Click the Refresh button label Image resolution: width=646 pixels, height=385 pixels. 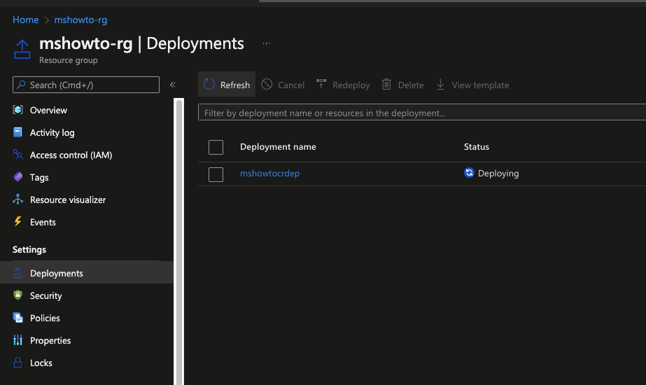pyautogui.click(x=235, y=85)
